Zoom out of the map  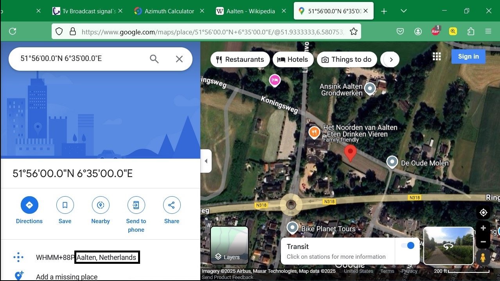pos(483,242)
